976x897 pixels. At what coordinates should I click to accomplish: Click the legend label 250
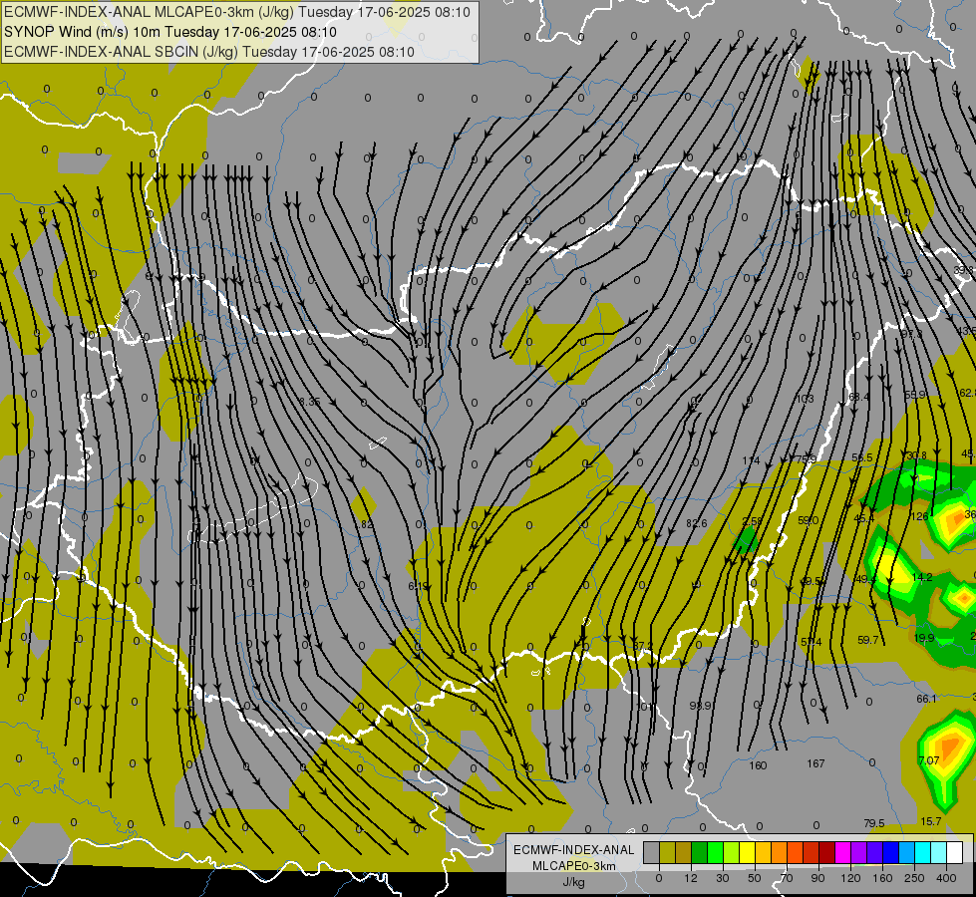tap(914, 878)
